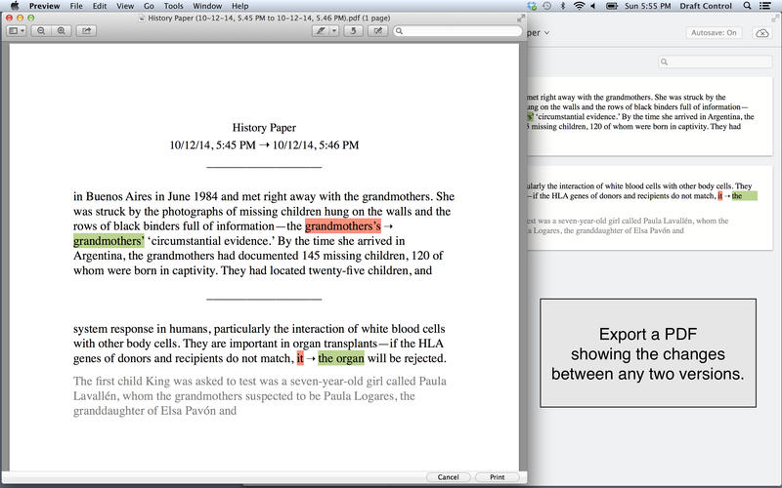Select the highlight pen tool
Screen dimensions: 782x488
coord(321,31)
